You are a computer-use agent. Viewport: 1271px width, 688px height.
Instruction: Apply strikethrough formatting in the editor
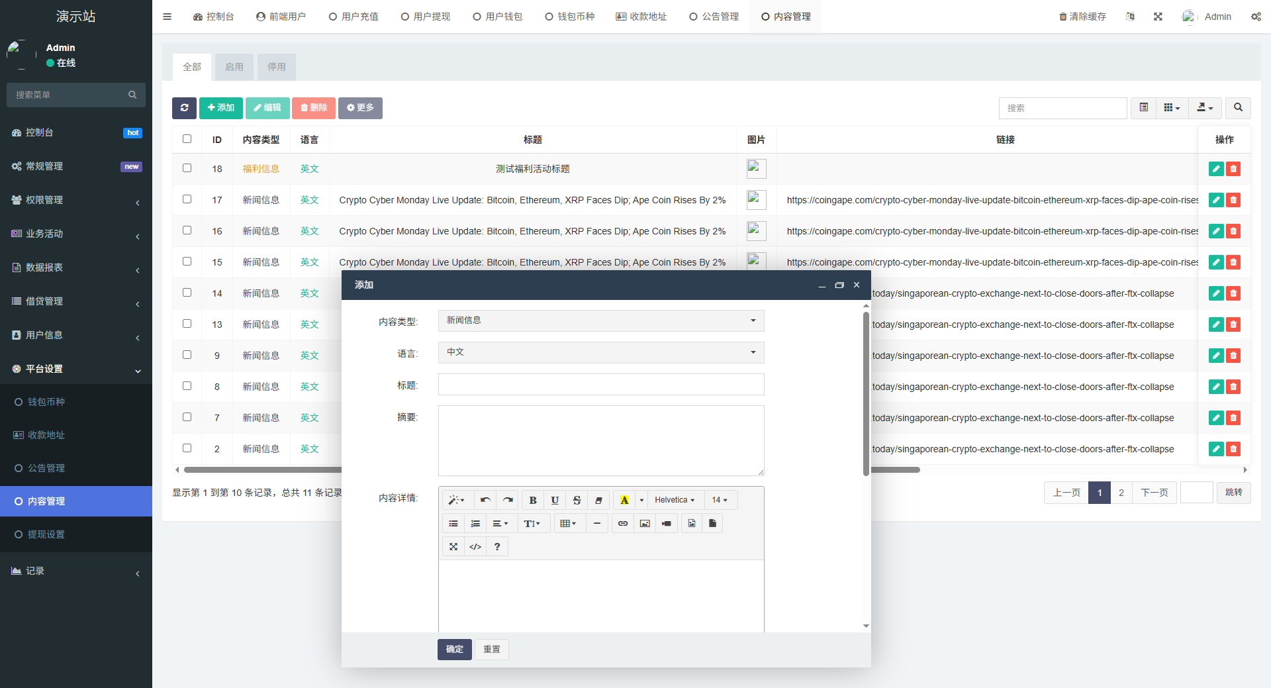[x=577, y=500]
